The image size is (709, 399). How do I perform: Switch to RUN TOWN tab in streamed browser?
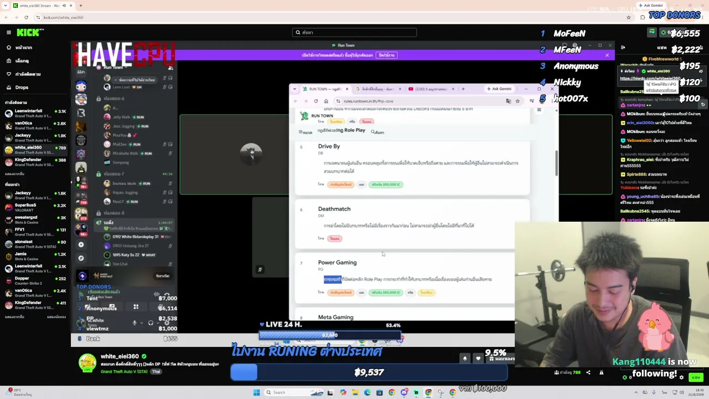[325, 89]
